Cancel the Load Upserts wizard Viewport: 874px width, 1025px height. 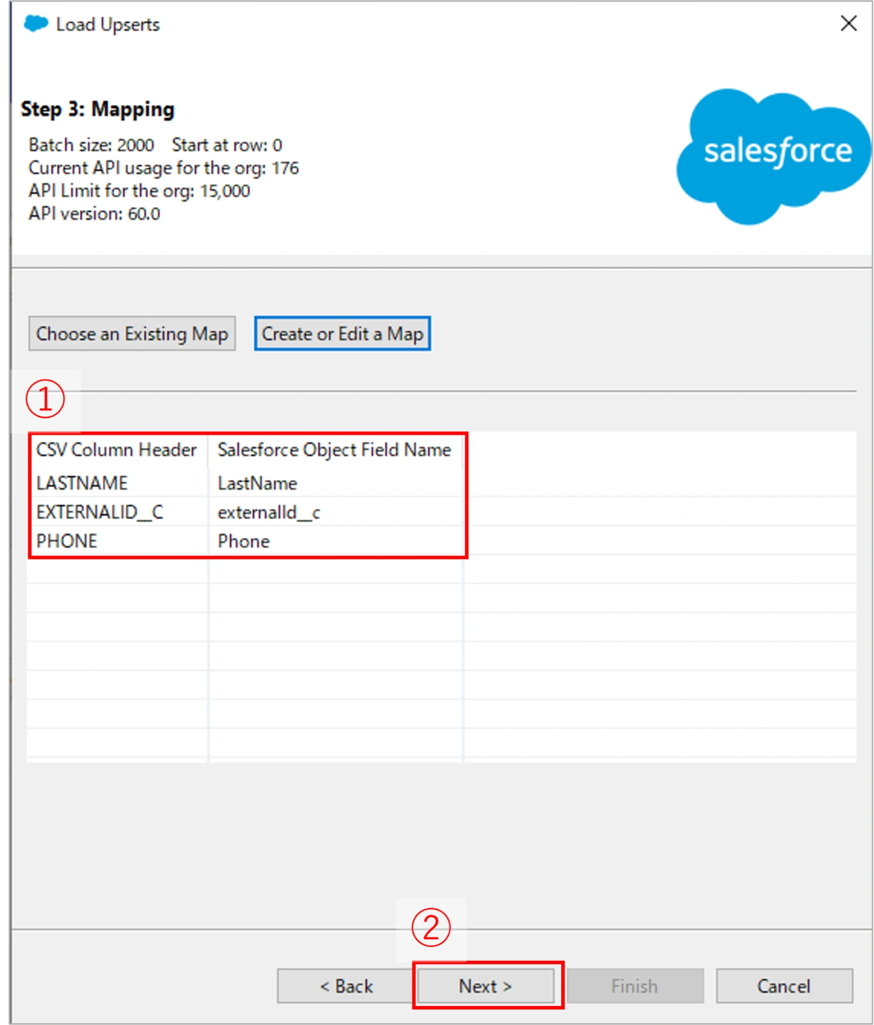click(x=784, y=986)
